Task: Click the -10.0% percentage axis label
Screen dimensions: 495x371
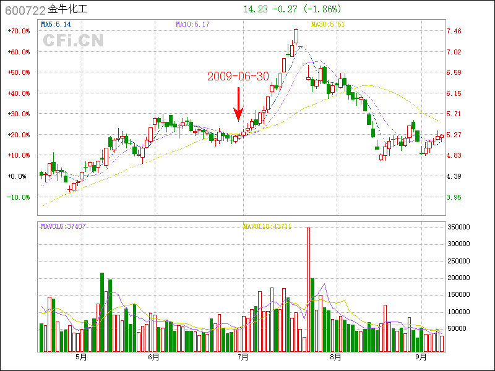Action: [19, 197]
